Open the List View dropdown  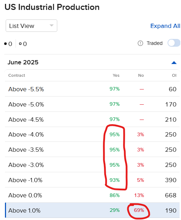pos(31,26)
